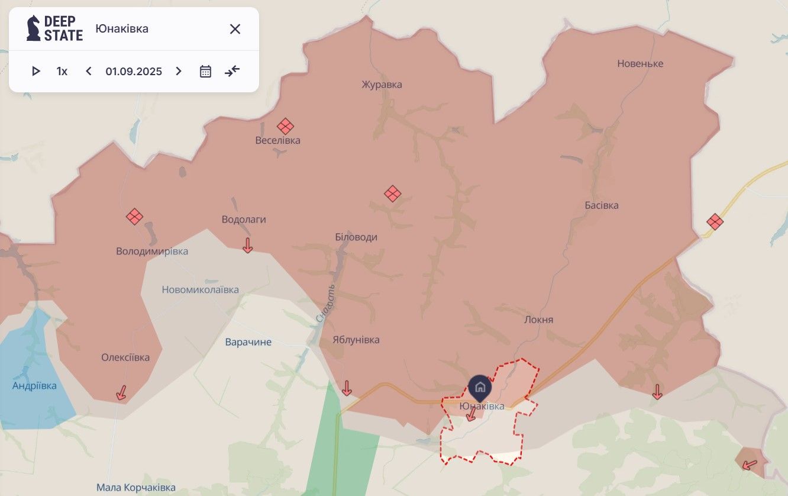The image size is (788, 496).
Task: Select the Юнаківка home marker pin
Action: (480, 387)
